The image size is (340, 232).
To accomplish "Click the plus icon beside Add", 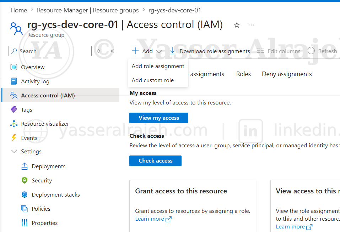I will click(135, 51).
